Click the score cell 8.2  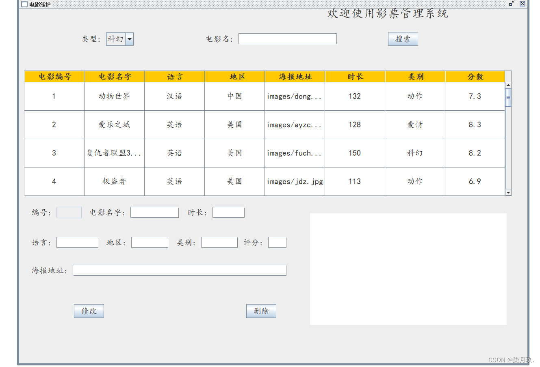475,153
